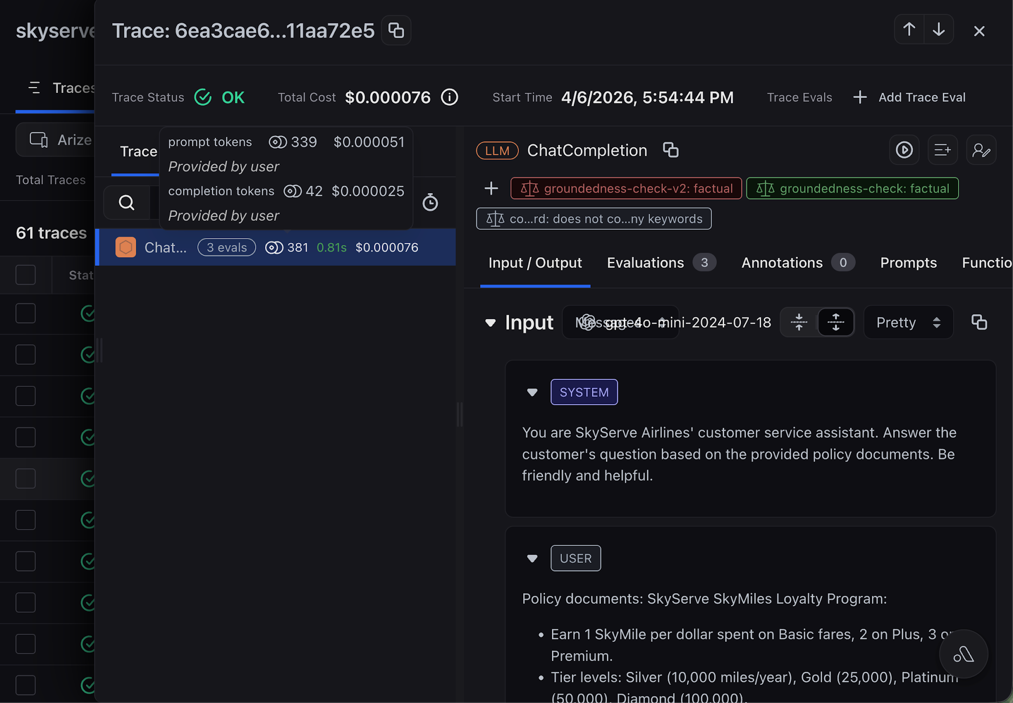Open the Pretty format dropdown
Viewport: 1013px width, 703px height.
(x=908, y=322)
